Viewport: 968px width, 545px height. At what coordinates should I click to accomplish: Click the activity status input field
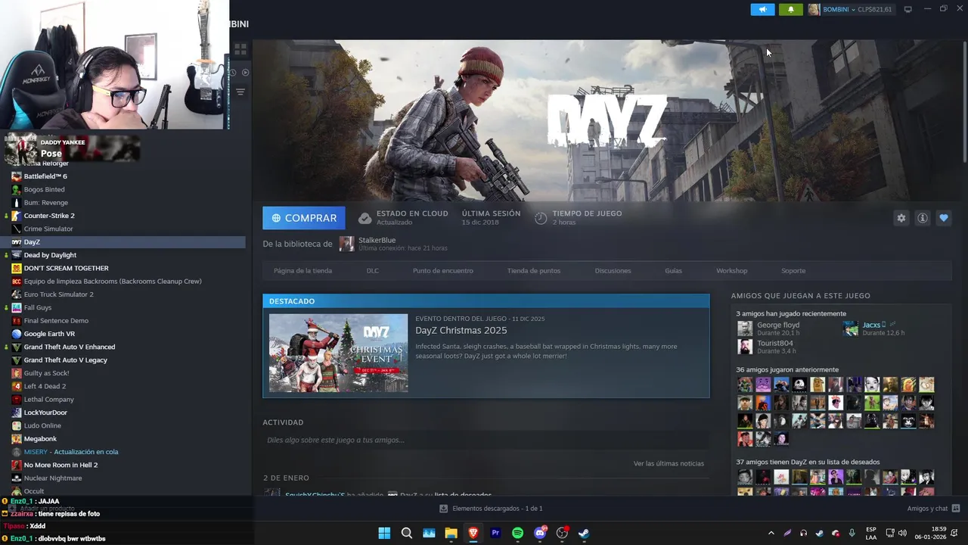[486, 440]
